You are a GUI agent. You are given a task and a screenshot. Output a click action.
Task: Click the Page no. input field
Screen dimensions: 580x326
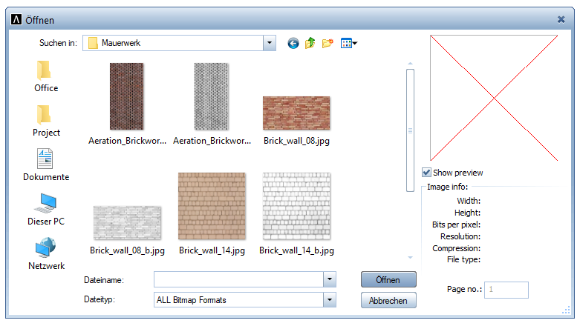[x=506, y=290]
